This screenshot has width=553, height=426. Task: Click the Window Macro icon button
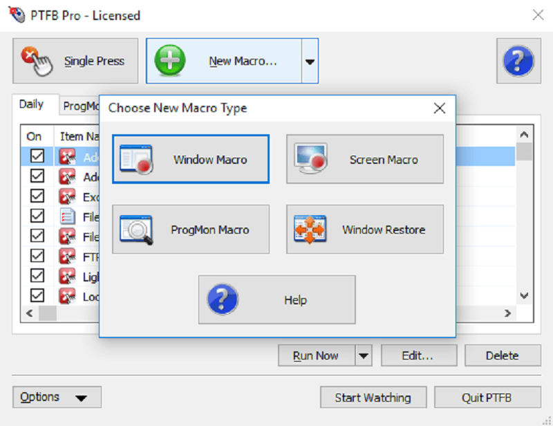tap(135, 159)
